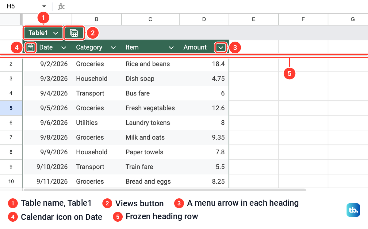Image resolution: width=368 pixels, height=229 pixels.
Task: Select the Milk and oats cell
Action: 150,137
